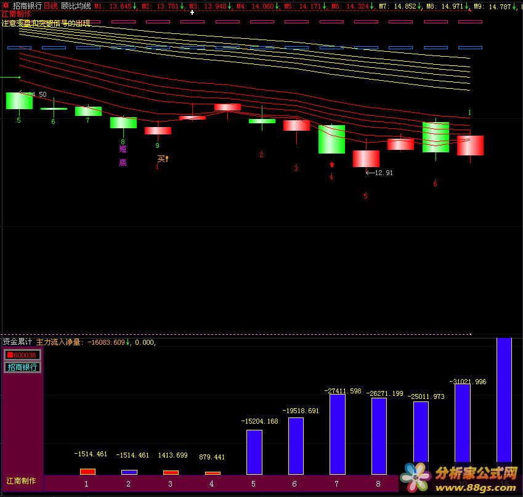Click the red 江南制作 label at the chart top
This screenshot has height=497, width=523.
[16, 14]
